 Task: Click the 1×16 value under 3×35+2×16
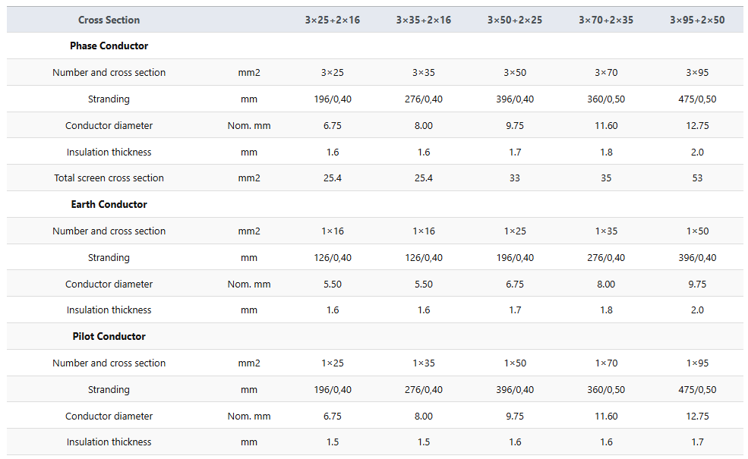point(424,231)
